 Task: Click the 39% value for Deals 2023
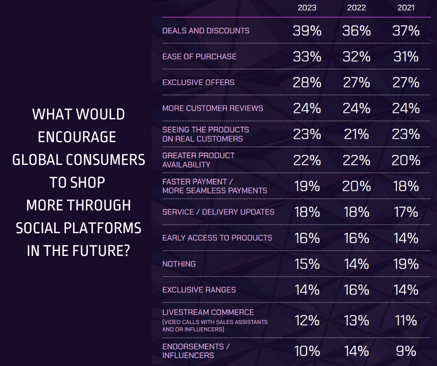pyautogui.click(x=307, y=31)
